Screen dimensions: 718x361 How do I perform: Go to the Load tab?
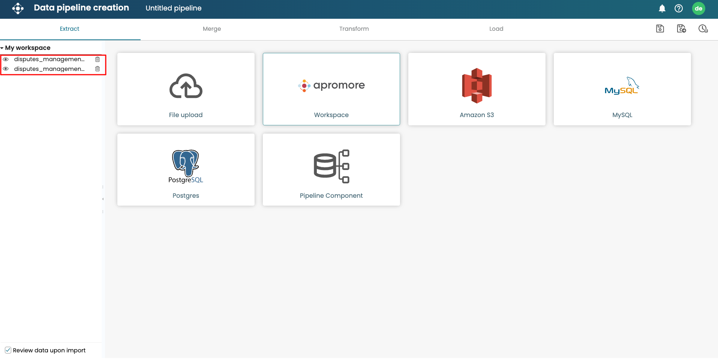coord(496,29)
